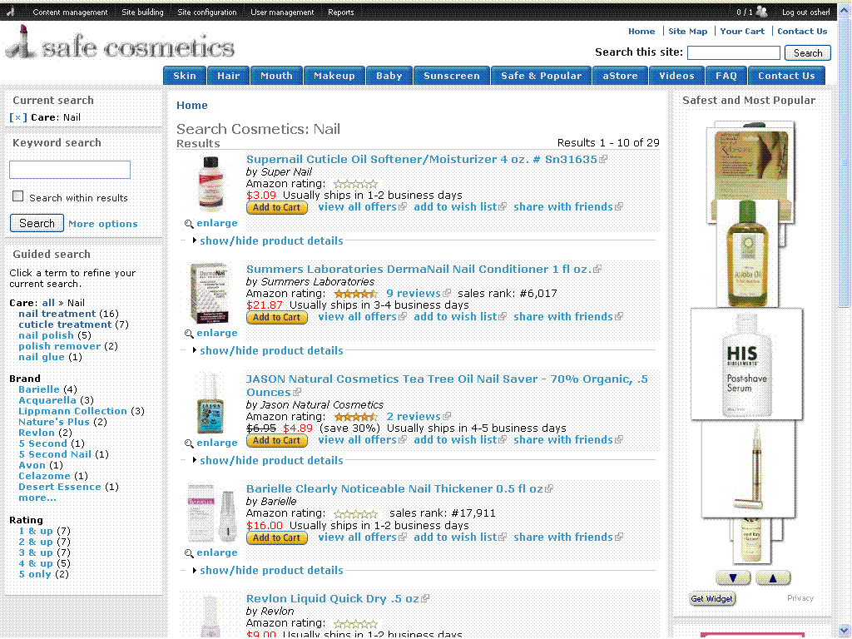Switch to the Sunscreen tab
The image size is (852, 639).
[452, 76]
